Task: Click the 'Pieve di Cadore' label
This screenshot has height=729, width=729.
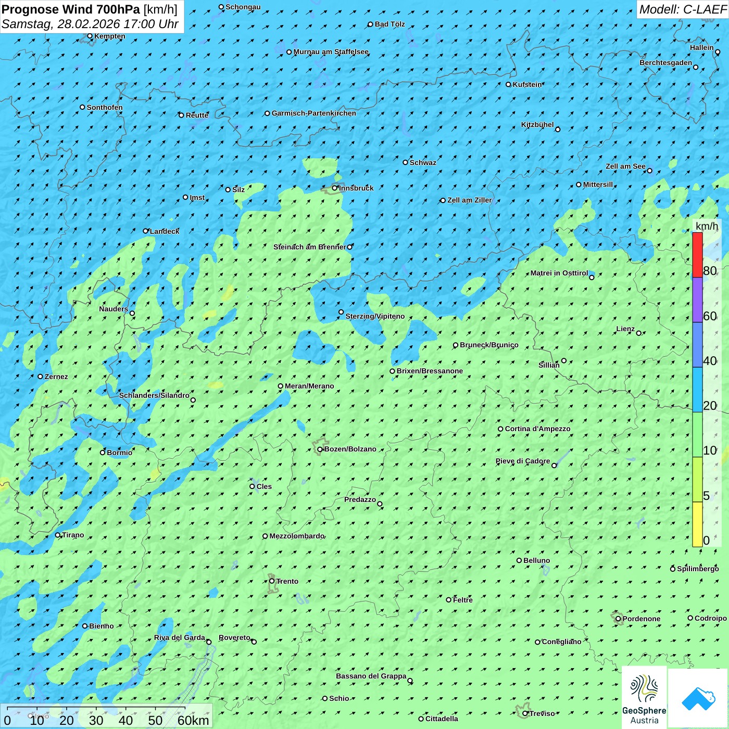Action: coord(523,461)
